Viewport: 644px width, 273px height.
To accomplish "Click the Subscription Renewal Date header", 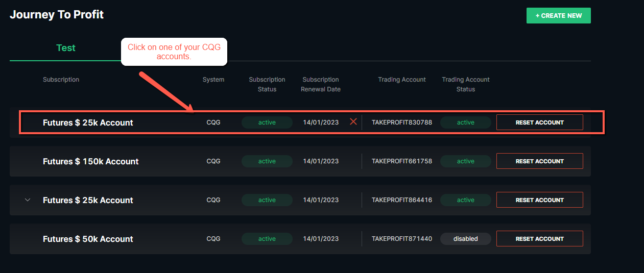I will (x=321, y=84).
